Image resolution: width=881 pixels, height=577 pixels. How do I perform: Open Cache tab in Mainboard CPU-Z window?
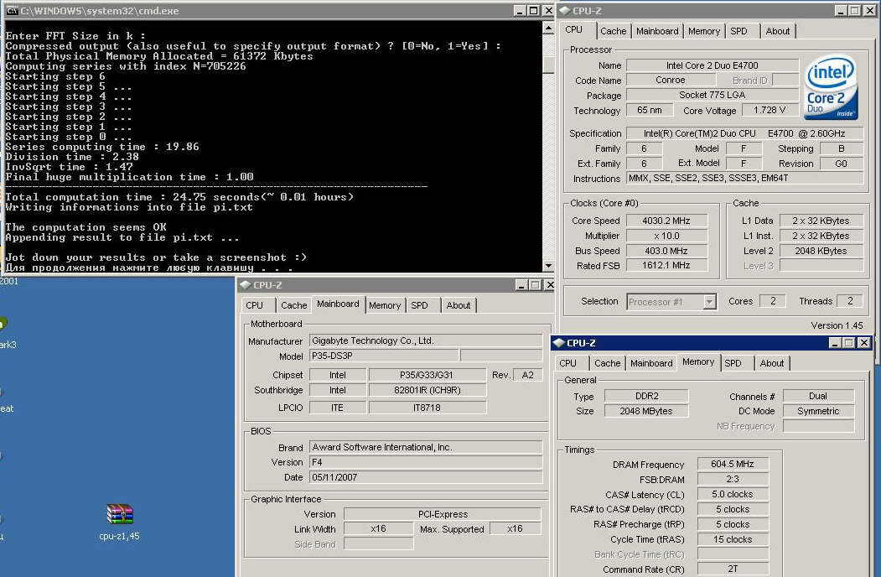pyautogui.click(x=294, y=305)
